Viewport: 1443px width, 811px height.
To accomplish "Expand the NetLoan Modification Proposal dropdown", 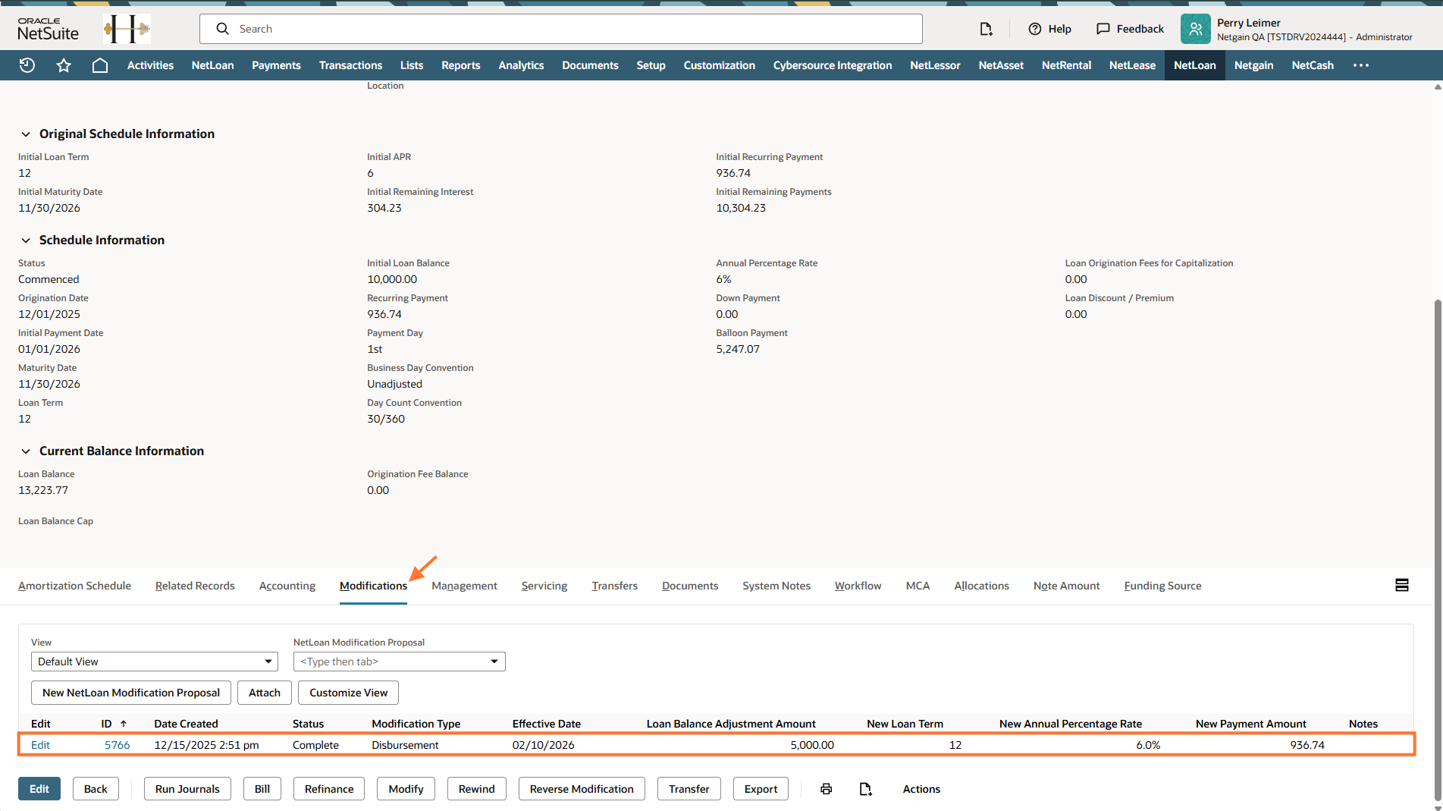I will [494, 662].
